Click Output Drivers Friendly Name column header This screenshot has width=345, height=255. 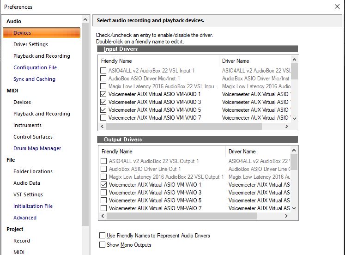(x=162, y=152)
